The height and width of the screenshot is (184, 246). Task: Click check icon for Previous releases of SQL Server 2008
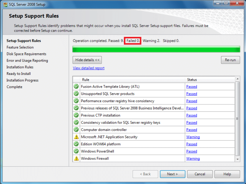76,108
